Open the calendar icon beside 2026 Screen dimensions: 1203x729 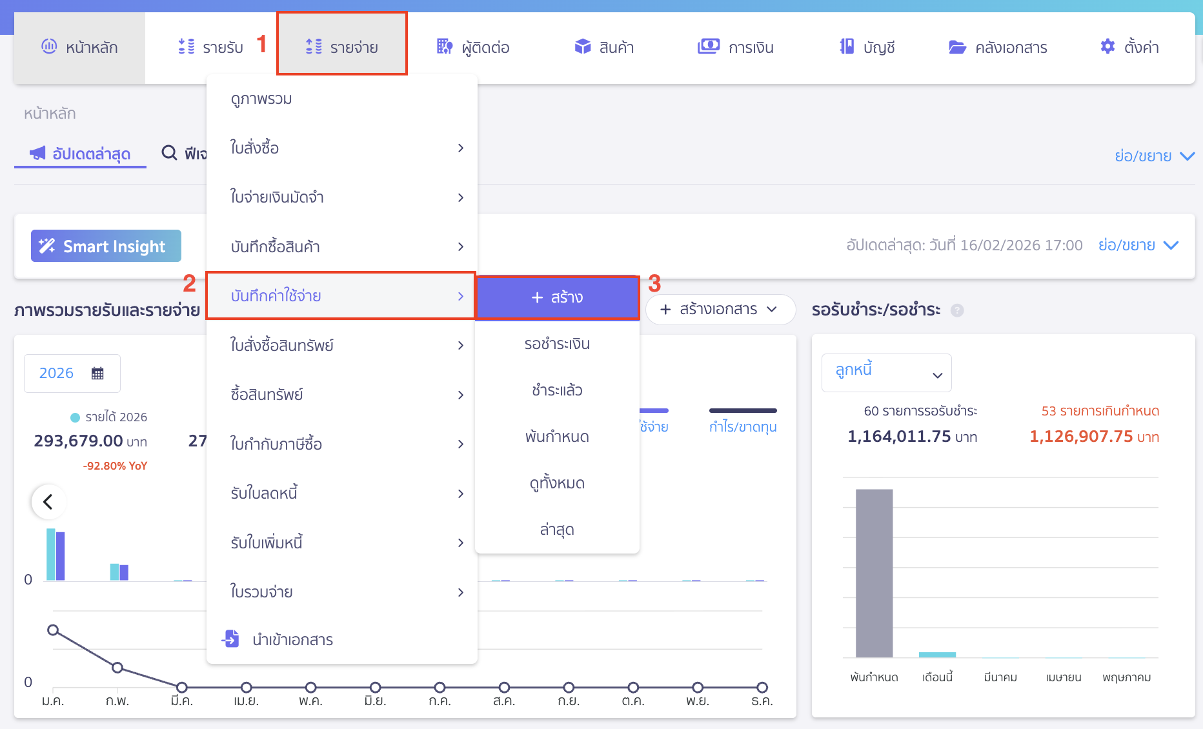97,374
